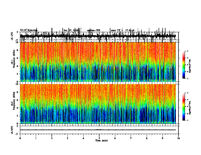Click the "-5" volt tick on ch.1(V) axis
Screen dimensions: 201x155
click(17, 40)
